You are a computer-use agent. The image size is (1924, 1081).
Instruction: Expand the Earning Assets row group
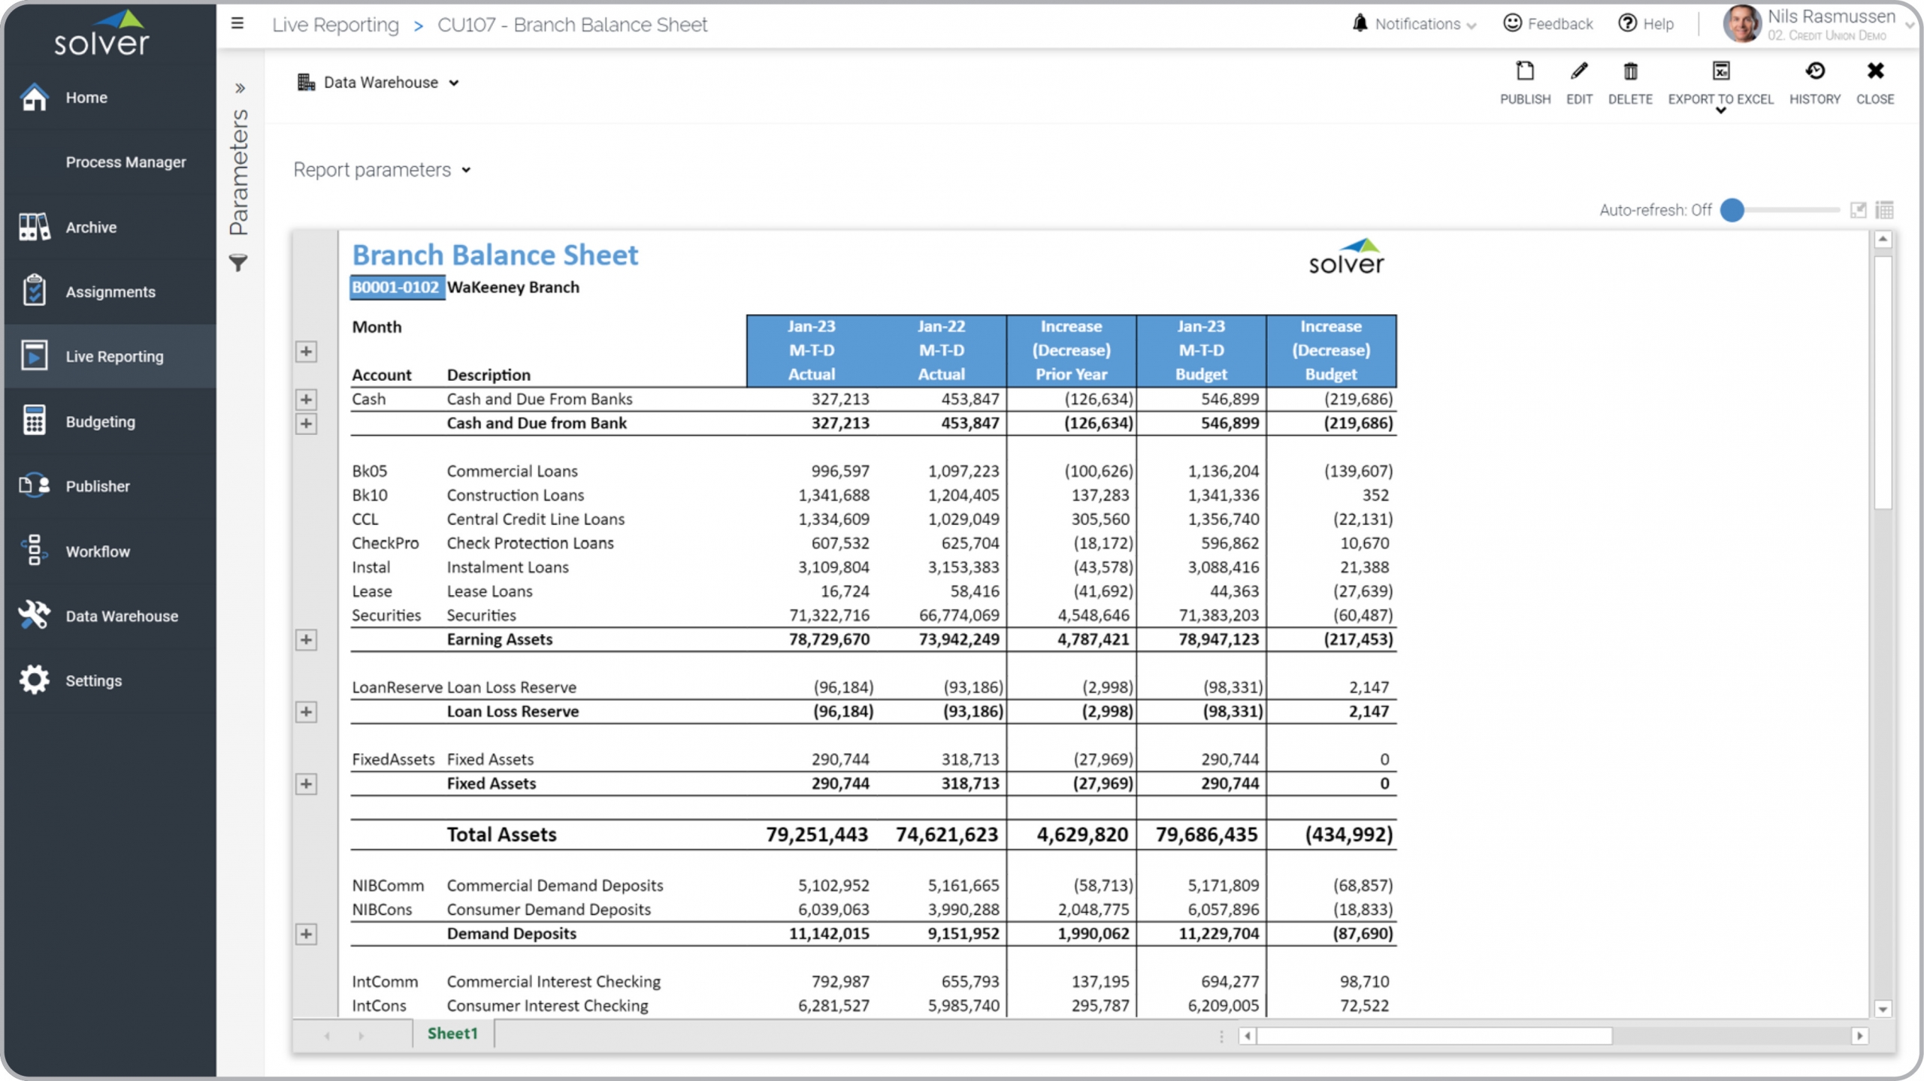pos(306,640)
